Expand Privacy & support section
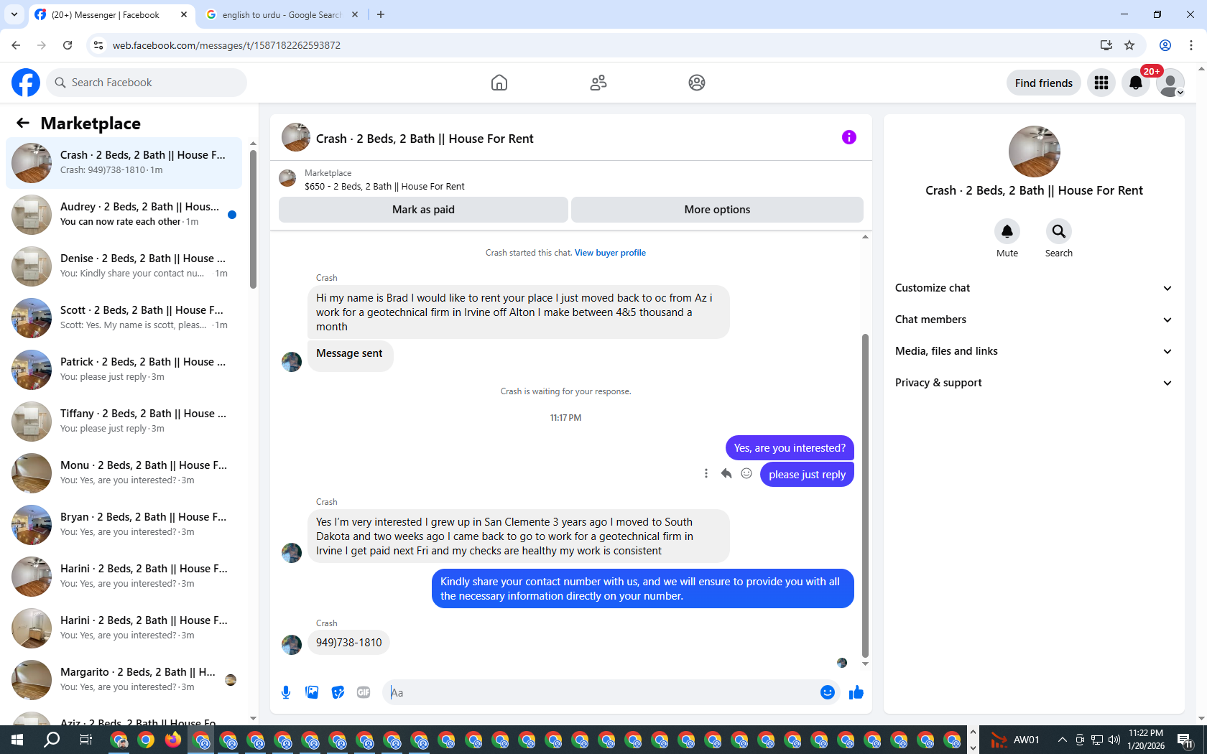The image size is (1207, 754). coord(1034,383)
